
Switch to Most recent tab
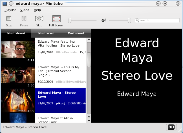pyautogui.click(x=46, y=33)
